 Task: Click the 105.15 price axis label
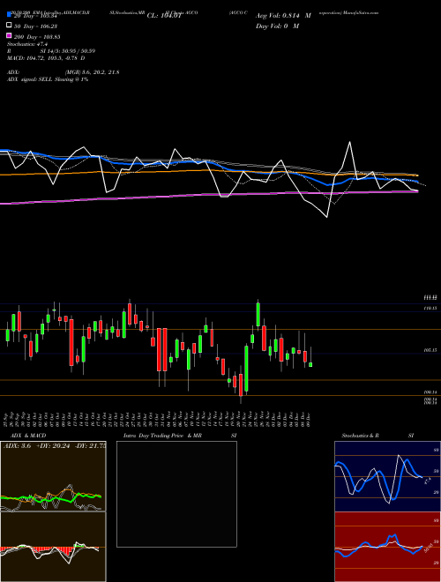pyautogui.click(x=430, y=350)
